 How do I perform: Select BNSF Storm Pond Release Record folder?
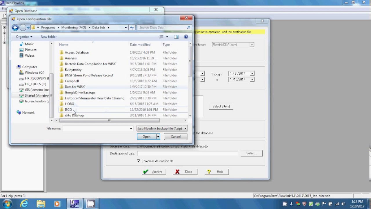(x=89, y=75)
